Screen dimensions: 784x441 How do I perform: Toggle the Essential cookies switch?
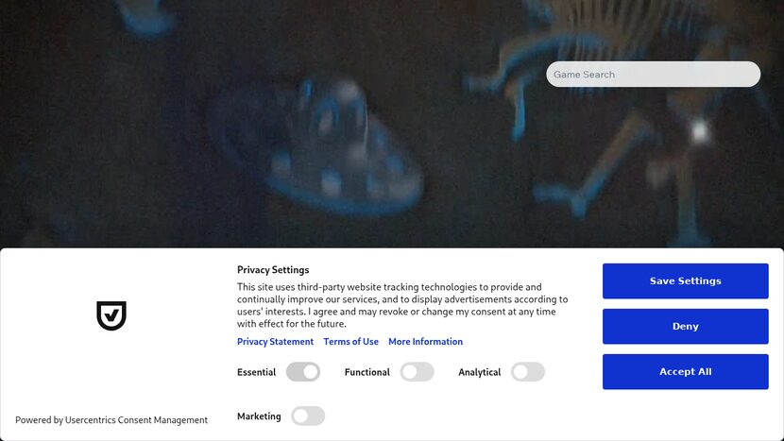(x=303, y=372)
